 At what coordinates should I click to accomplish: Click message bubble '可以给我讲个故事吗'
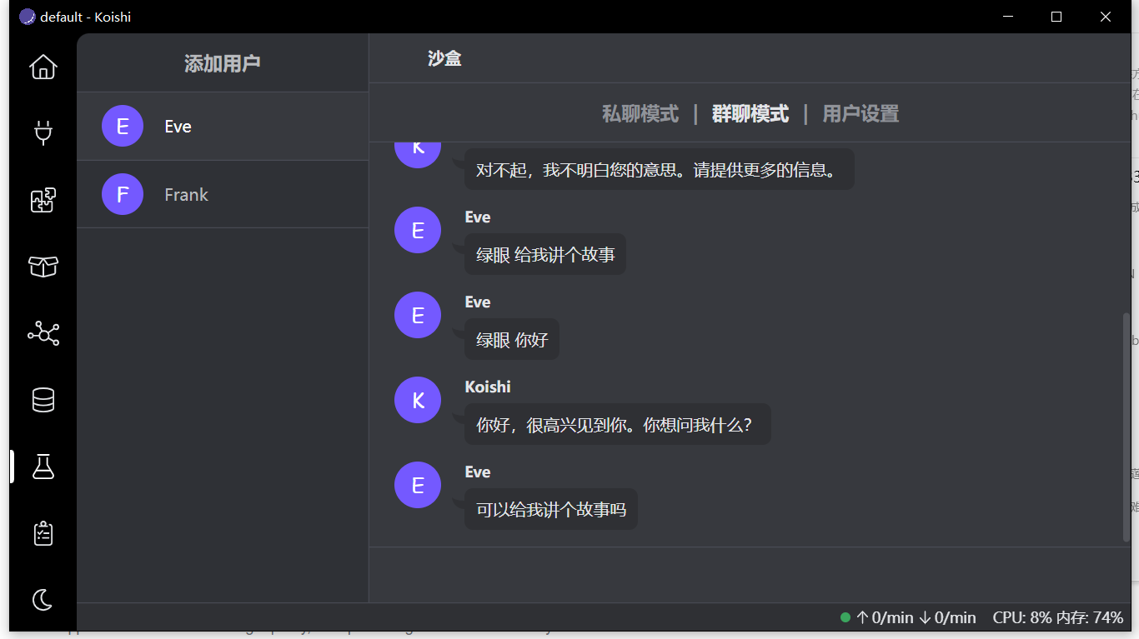pyautogui.click(x=551, y=509)
